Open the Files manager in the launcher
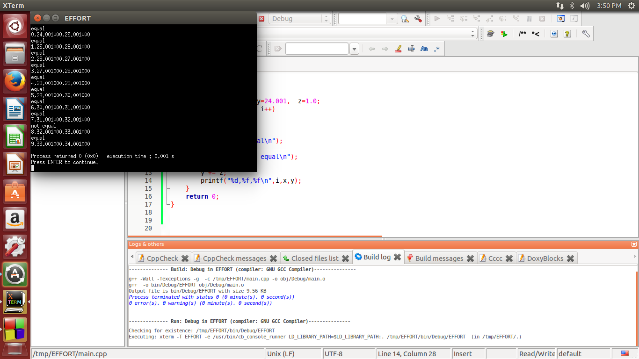Screen dimensions: 639x359 [x=15, y=54]
